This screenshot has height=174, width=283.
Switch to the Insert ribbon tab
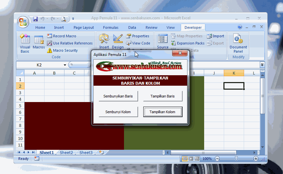(x=59, y=27)
